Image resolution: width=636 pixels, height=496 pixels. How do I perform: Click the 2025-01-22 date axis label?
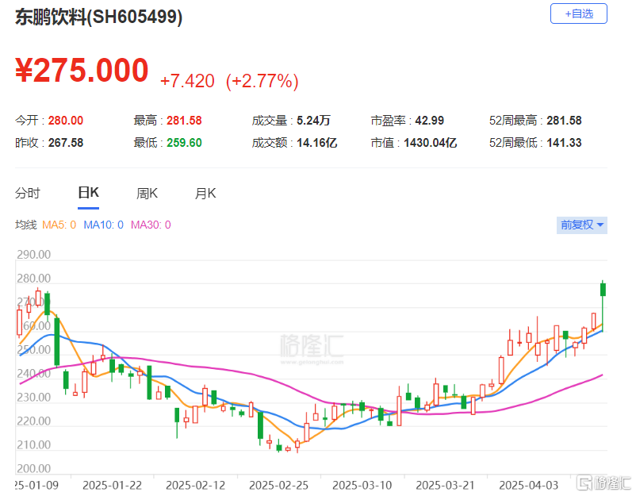point(113,486)
